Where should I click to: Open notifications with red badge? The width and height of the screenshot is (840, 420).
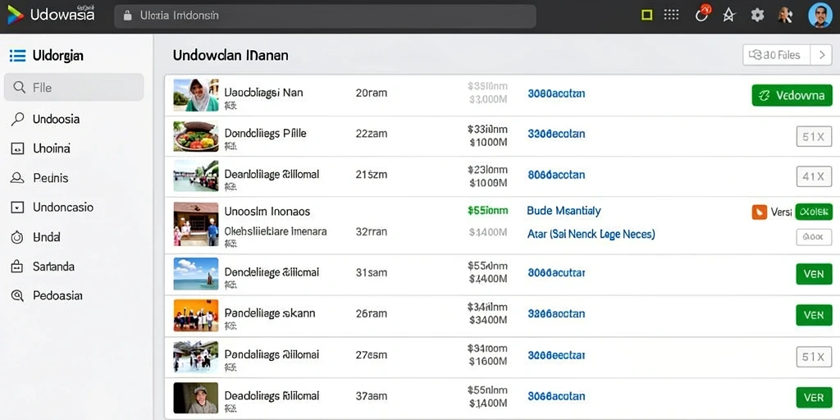[x=702, y=14]
